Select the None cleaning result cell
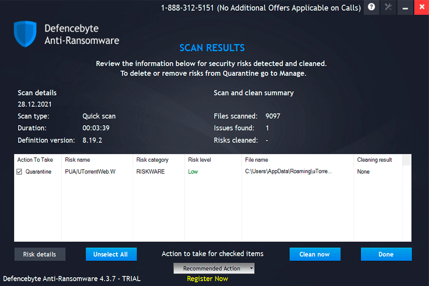The image size is (429, 286). tap(363, 172)
